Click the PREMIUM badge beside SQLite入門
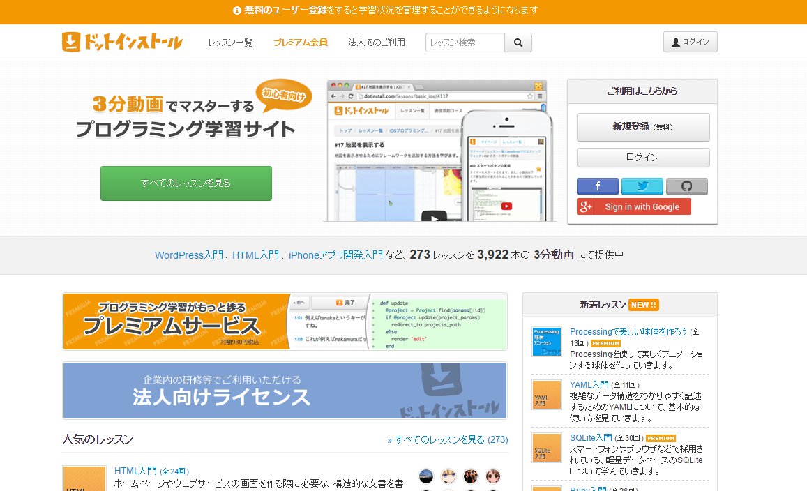 tap(661, 439)
